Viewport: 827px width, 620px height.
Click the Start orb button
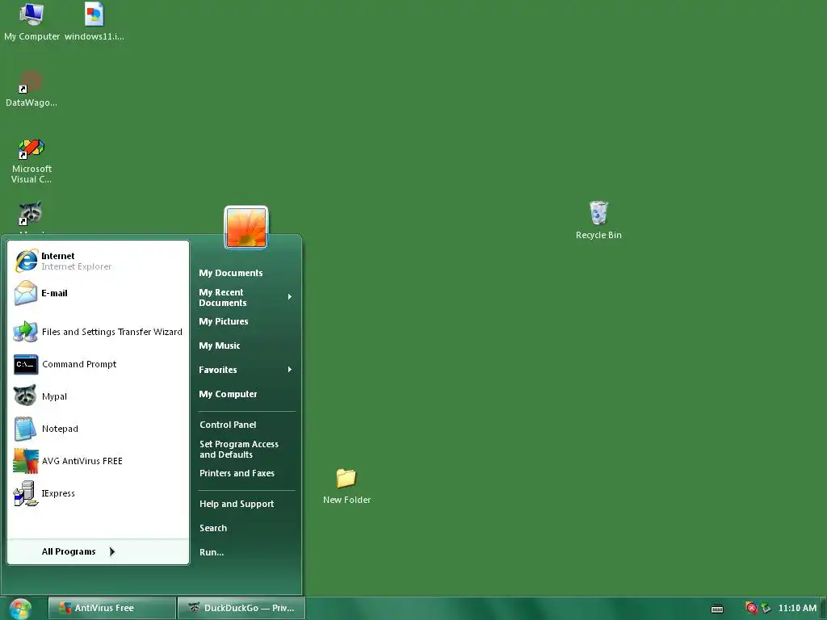pos(20,609)
